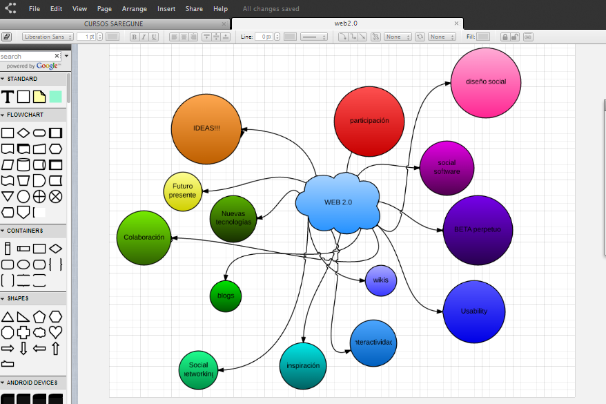Viewport: 606px width, 404px height.
Task: Align text to center
Action: (184, 37)
